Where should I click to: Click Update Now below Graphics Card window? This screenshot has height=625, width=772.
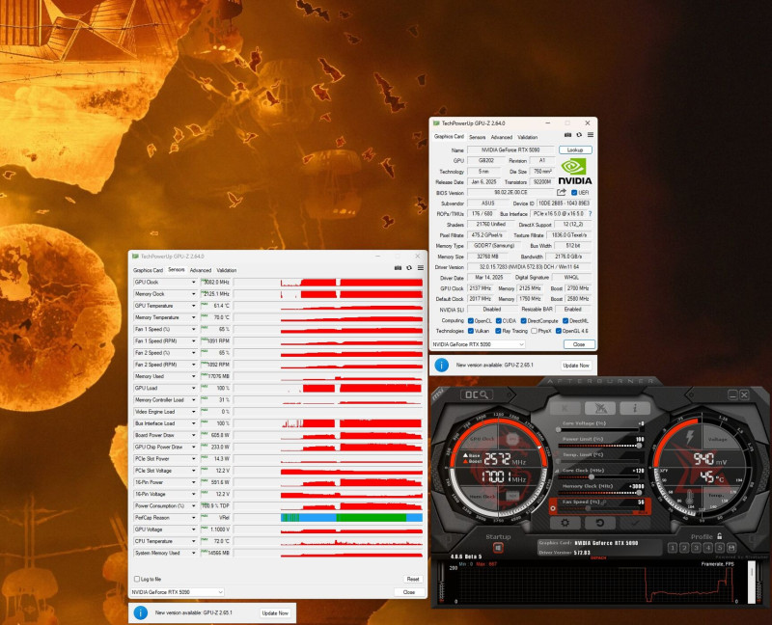575,366
